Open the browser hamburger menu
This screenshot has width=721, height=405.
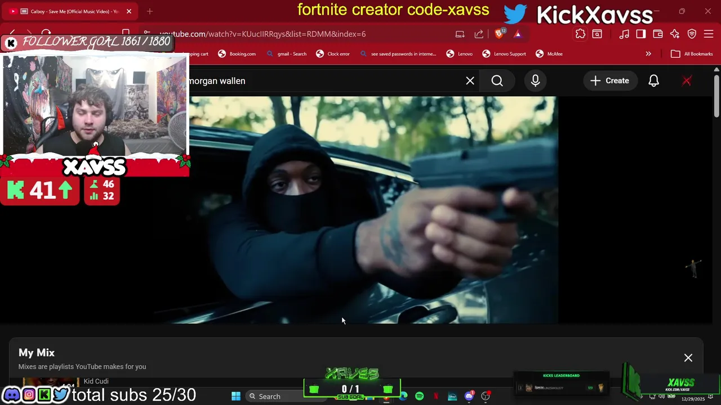coord(709,34)
